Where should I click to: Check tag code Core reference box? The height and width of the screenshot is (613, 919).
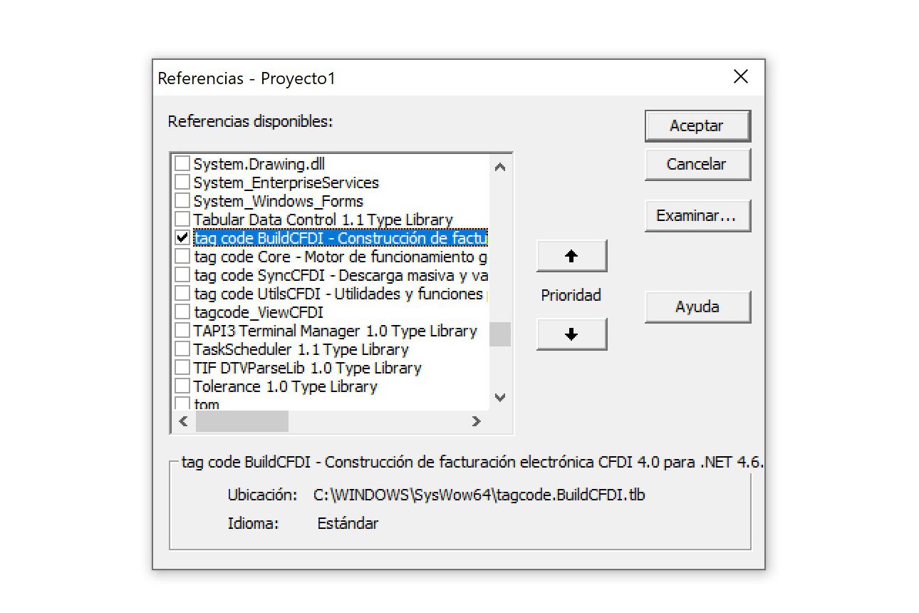point(182,257)
